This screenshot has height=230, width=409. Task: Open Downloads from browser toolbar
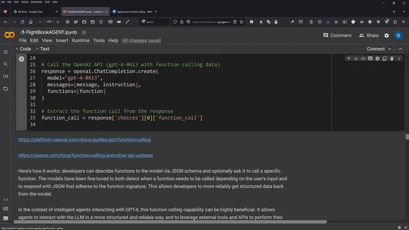click(328, 22)
